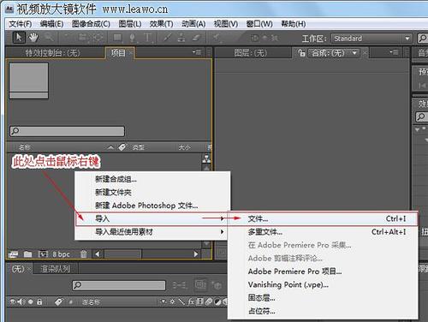428x322 pixels.
Task: Open the Composition panel options menu
Action: coord(394,52)
